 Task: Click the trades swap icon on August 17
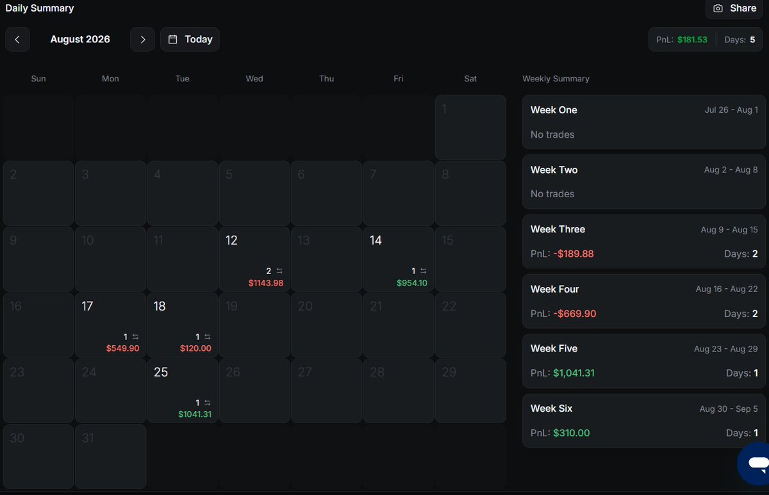pyautogui.click(x=135, y=337)
